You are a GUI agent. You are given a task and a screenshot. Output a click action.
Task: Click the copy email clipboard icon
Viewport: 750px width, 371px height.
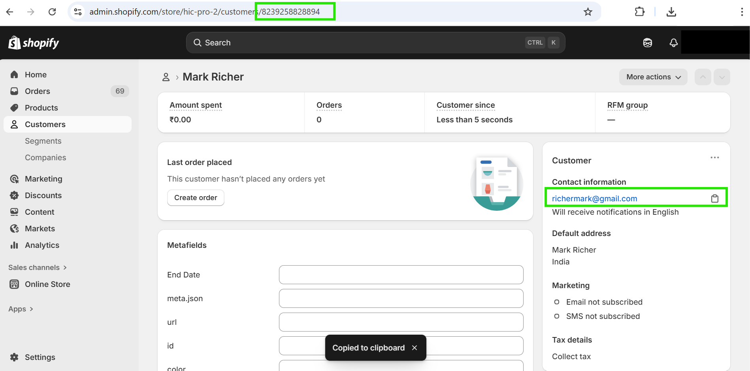coord(714,199)
